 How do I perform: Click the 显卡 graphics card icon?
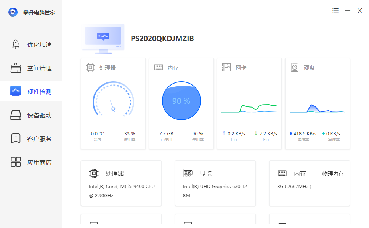188,173
